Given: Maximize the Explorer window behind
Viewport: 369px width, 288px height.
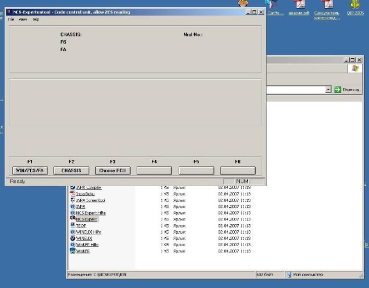Looking at the screenshot, I should pyautogui.click(x=352, y=60).
